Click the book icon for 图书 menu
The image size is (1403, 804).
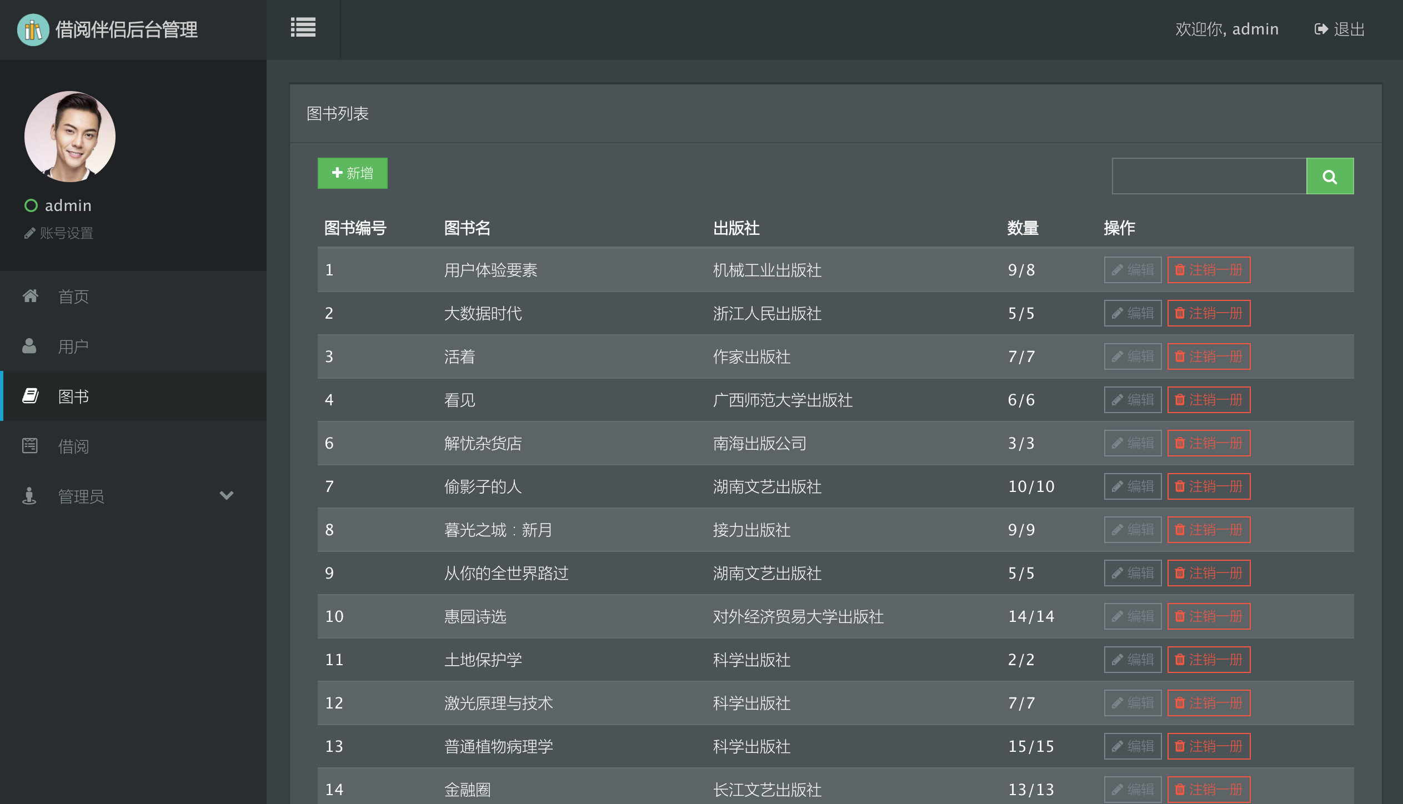point(31,396)
